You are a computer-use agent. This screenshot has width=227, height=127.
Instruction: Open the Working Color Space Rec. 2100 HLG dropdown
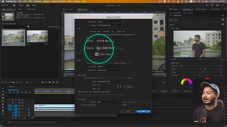pos(109,48)
